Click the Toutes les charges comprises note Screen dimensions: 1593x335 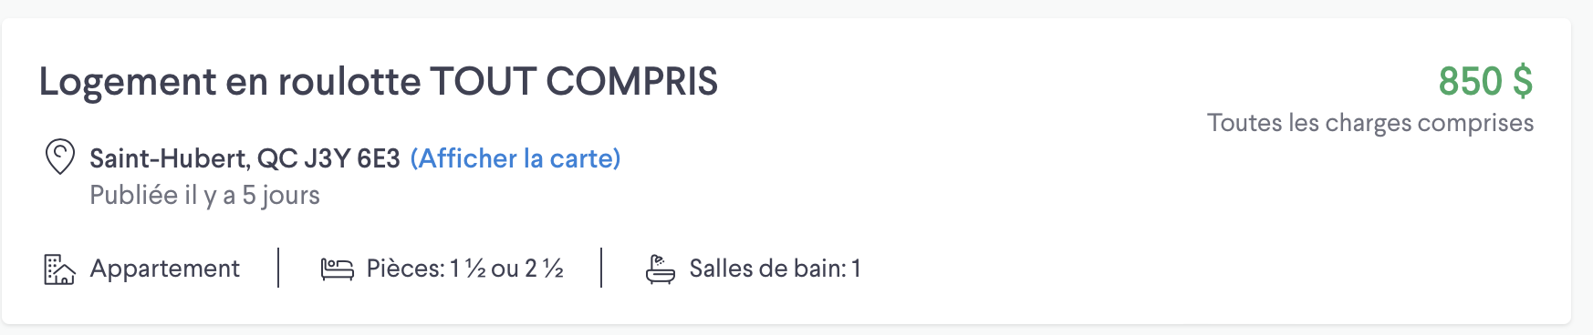tap(1370, 123)
